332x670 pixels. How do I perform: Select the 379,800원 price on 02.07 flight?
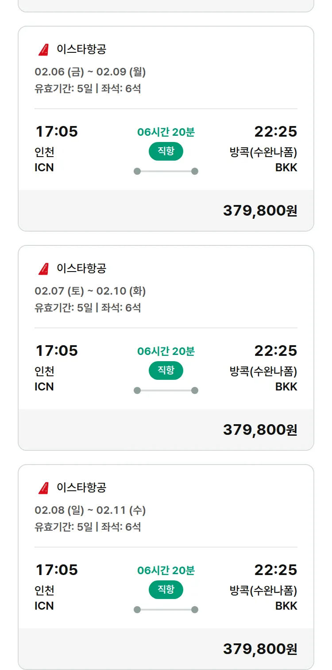[260, 430]
